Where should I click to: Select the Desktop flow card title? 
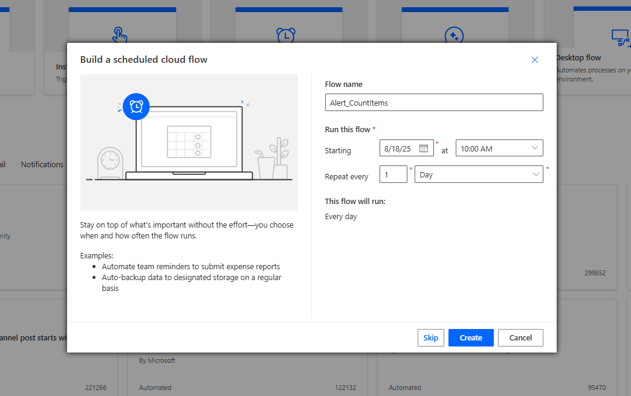coord(578,58)
